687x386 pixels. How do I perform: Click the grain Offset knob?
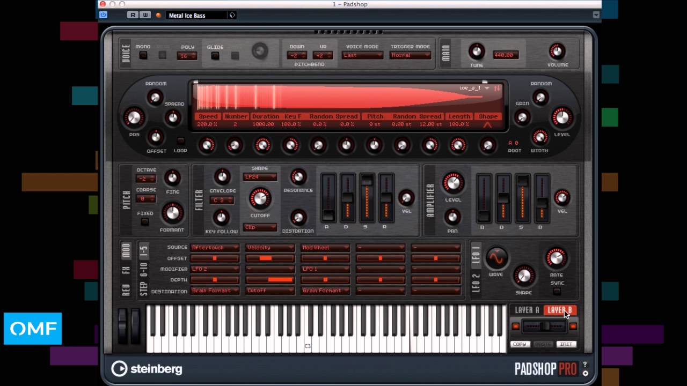point(156,137)
